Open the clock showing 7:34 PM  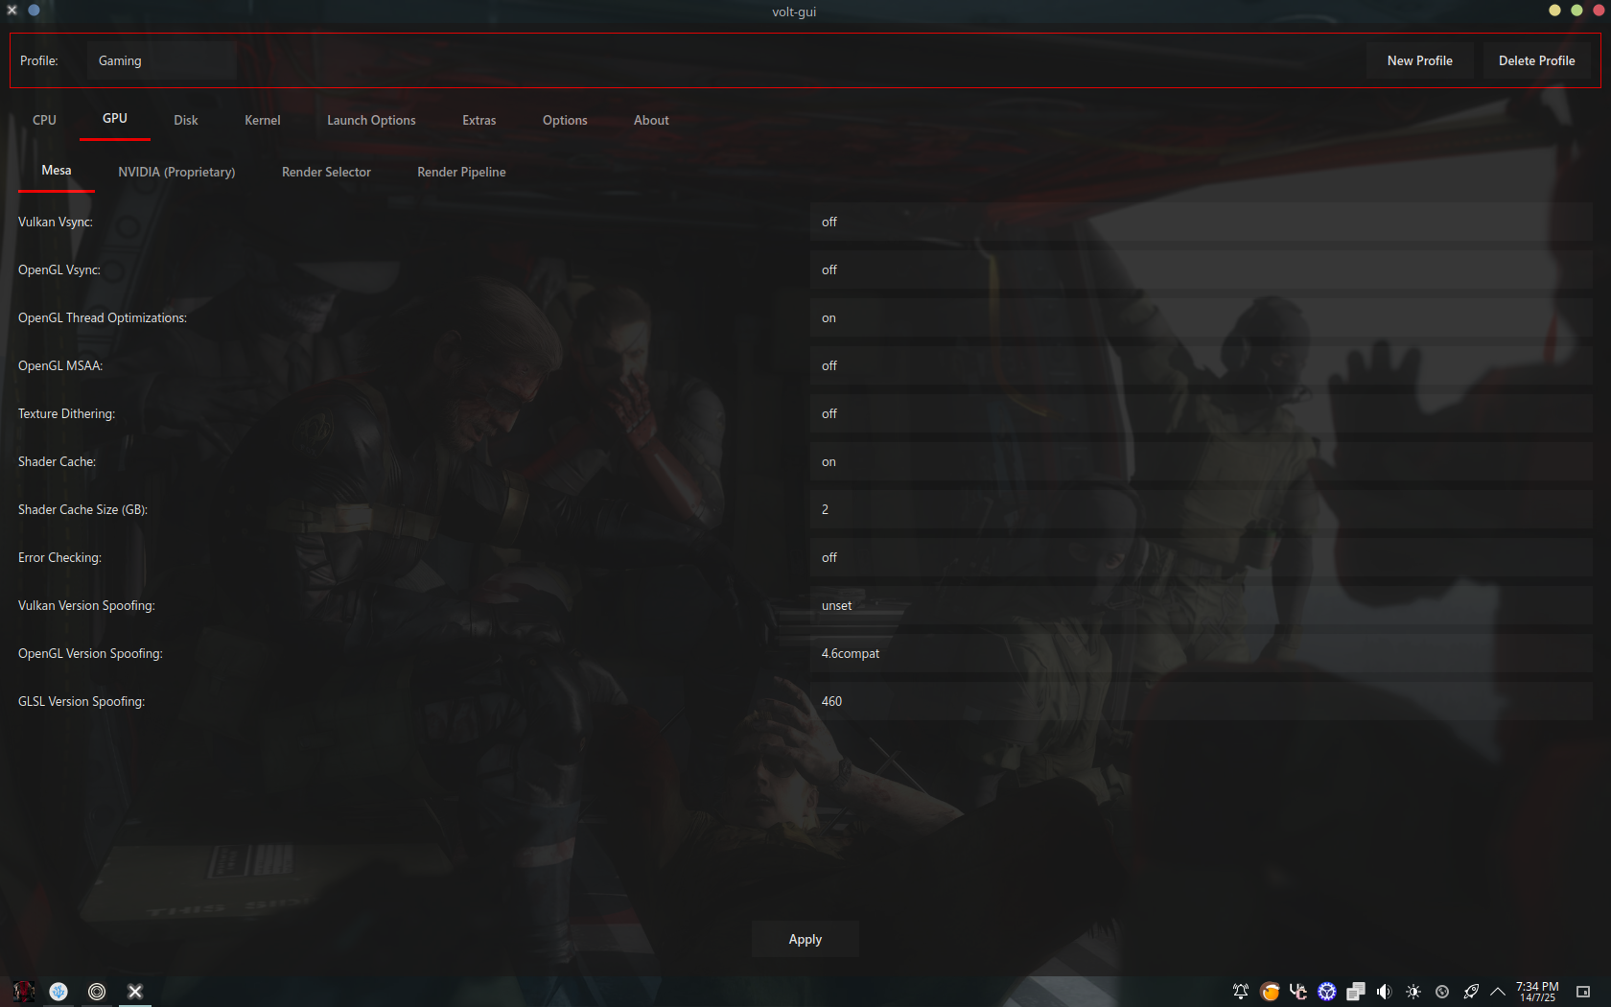click(x=1537, y=992)
